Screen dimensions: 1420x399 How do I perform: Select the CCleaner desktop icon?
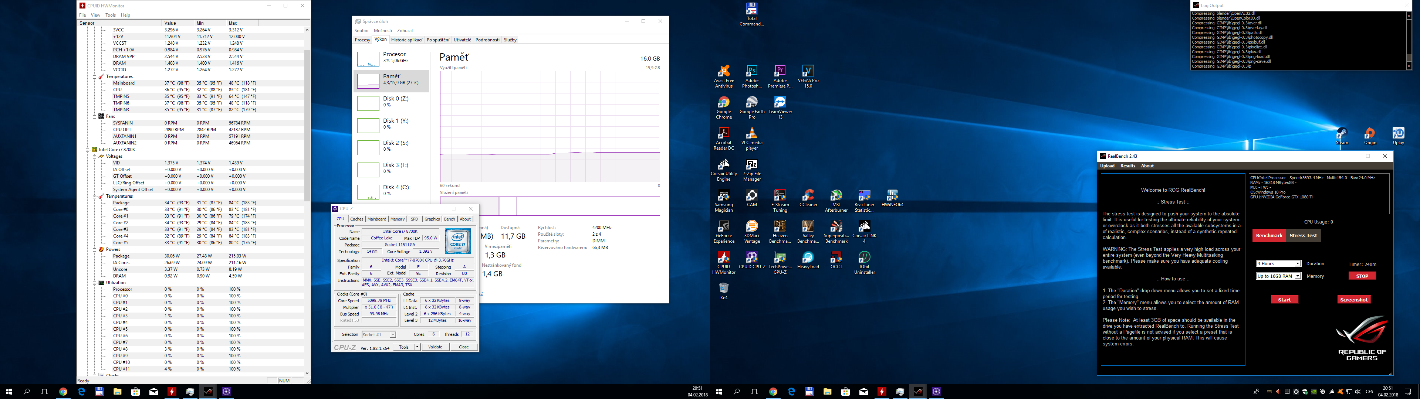tap(808, 197)
